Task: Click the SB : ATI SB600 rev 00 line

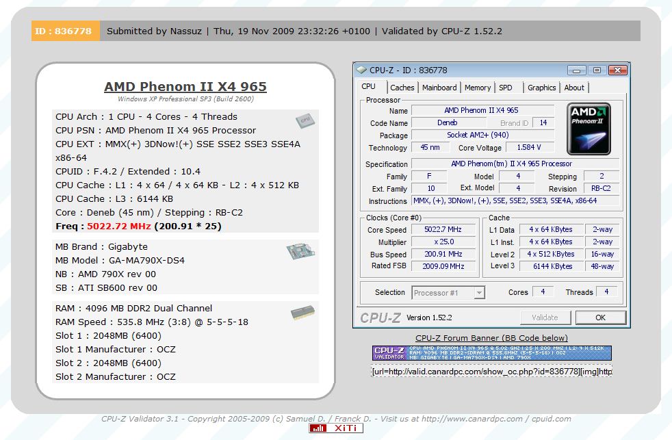Action: click(106, 288)
